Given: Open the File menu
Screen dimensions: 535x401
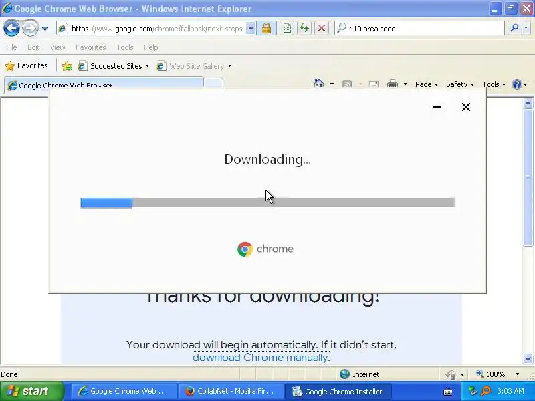Looking at the screenshot, I should click(x=11, y=47).
